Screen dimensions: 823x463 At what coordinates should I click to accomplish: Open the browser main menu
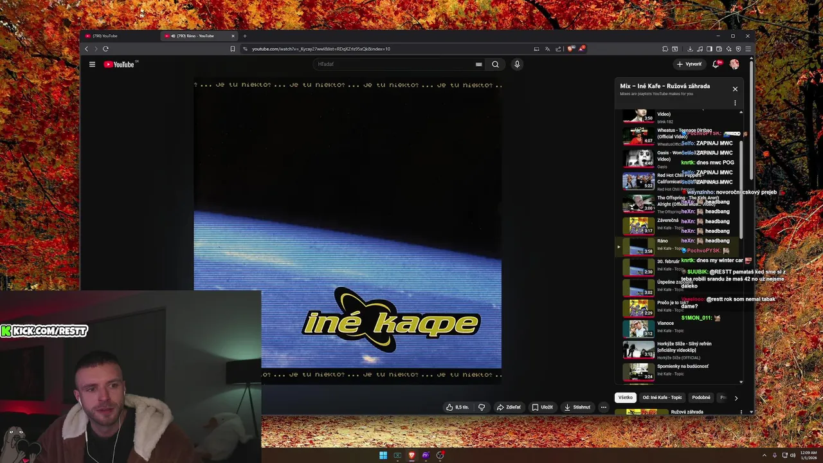[x=748, y=49]
